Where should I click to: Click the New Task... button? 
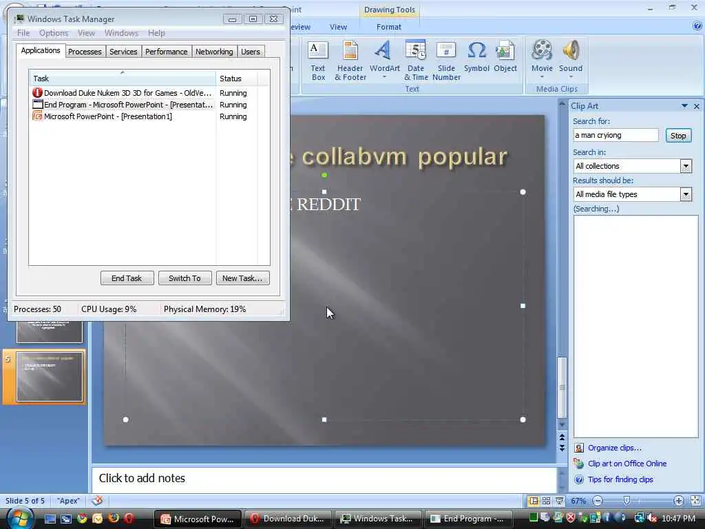coord(242,278)
